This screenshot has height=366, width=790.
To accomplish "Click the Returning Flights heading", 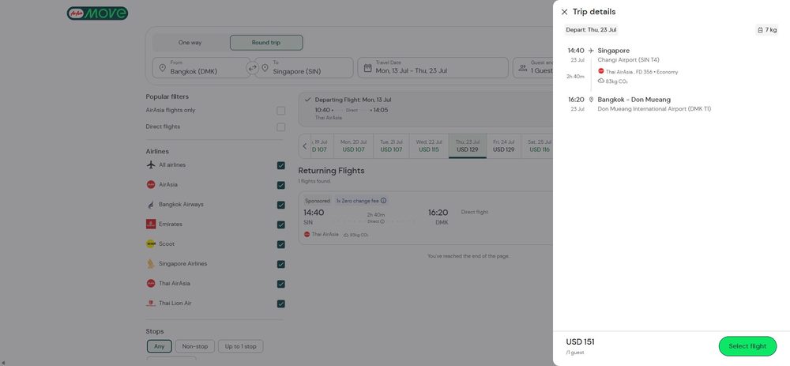I will (331, 171).
